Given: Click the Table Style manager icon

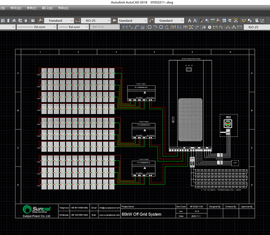Looking at the screenshot, I should coord(114,21).
